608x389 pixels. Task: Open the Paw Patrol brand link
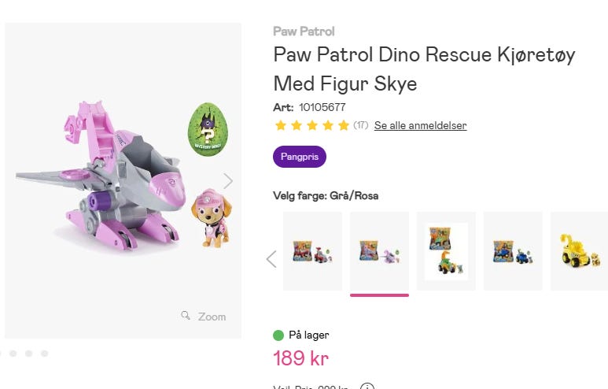(x=304, y=31)
